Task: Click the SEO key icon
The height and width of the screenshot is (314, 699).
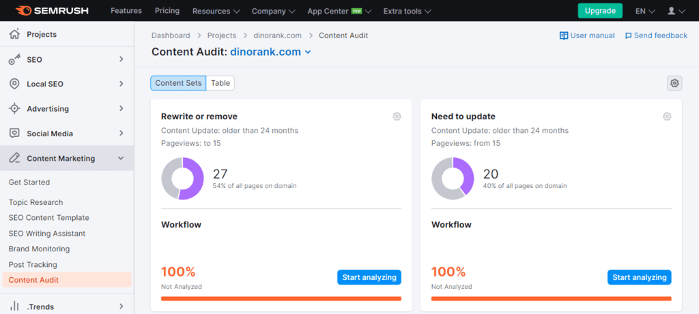Action: tap(15, 59)
